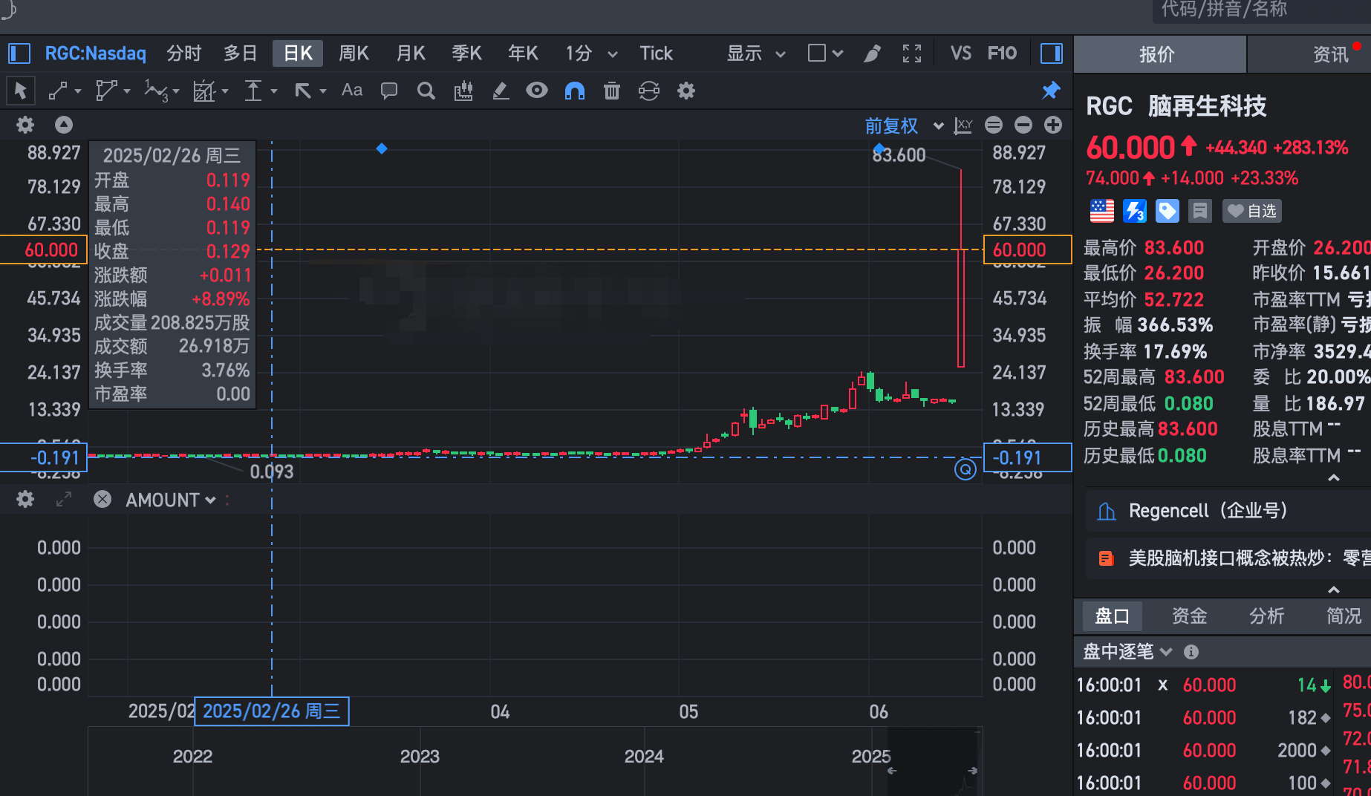Open the AMOUNT indicator dropdown
The height and width of the screenshot is (796, 1371).
[x=210, y=500]
